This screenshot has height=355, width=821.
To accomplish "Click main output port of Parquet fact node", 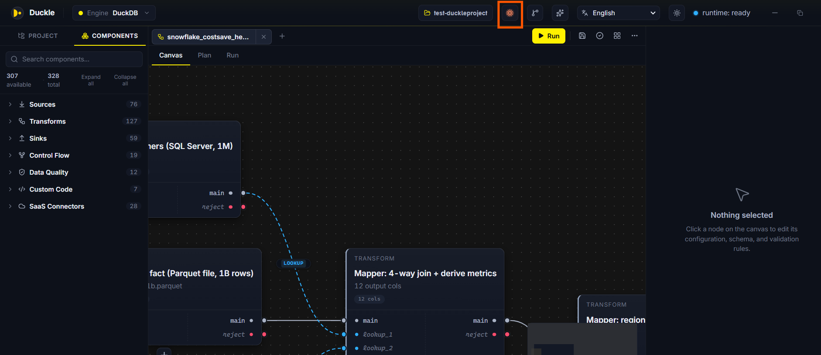I will coord(264,321).
